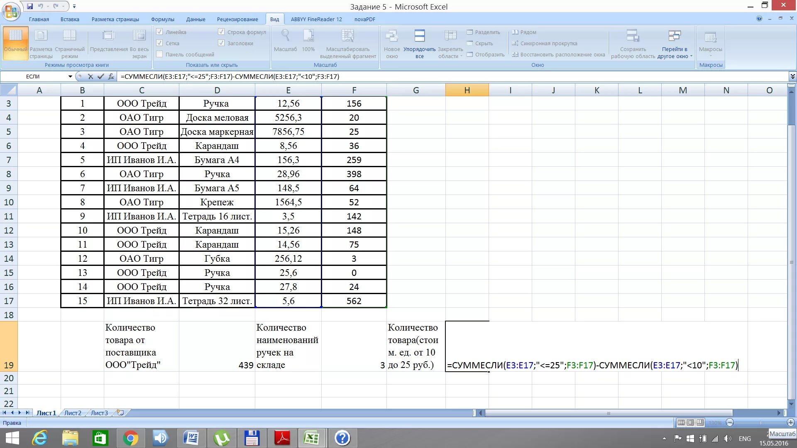Set zoom to 100%

308,41
